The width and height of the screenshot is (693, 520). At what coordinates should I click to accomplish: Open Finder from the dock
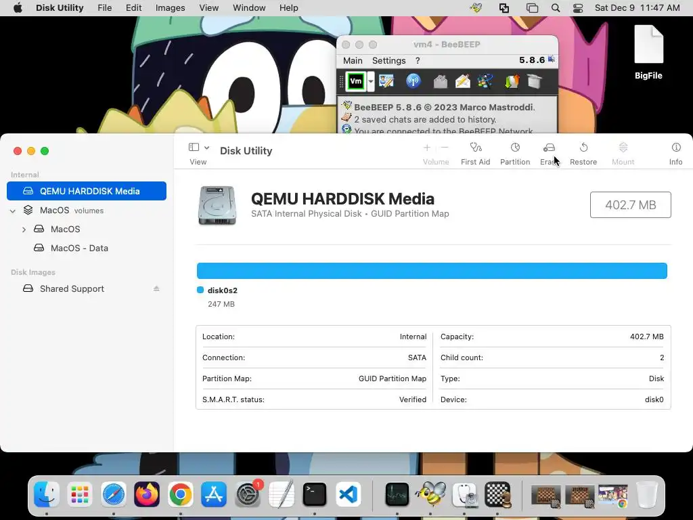coord(47,494)
